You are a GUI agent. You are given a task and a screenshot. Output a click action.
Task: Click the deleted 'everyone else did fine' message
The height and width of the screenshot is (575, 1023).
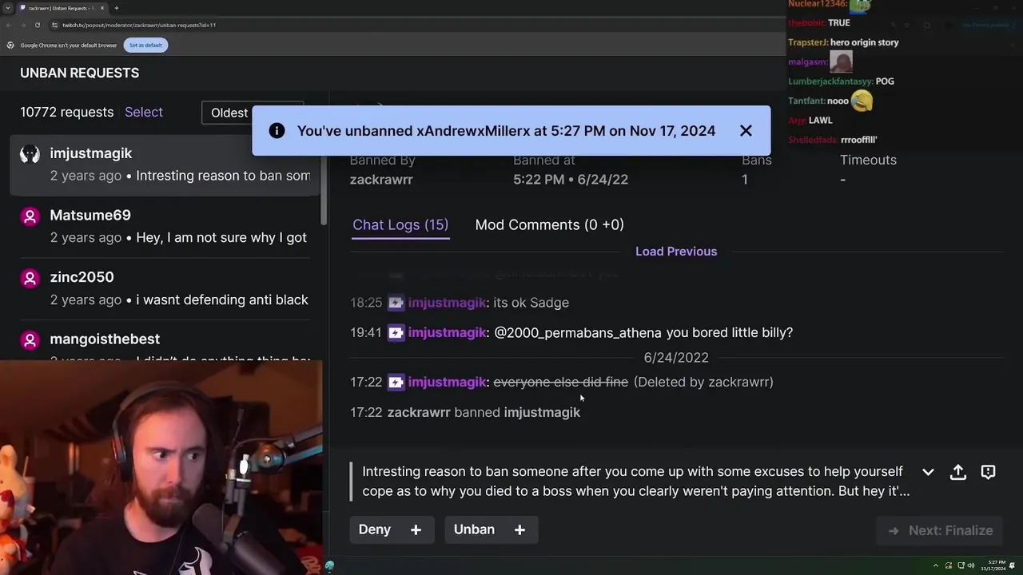tap(561, 382)
